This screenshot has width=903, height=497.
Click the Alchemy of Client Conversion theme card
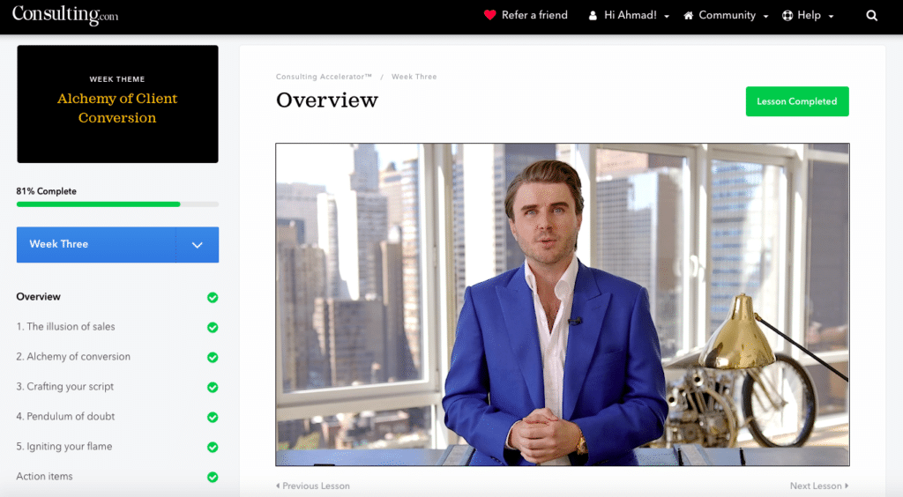[117, 104]
